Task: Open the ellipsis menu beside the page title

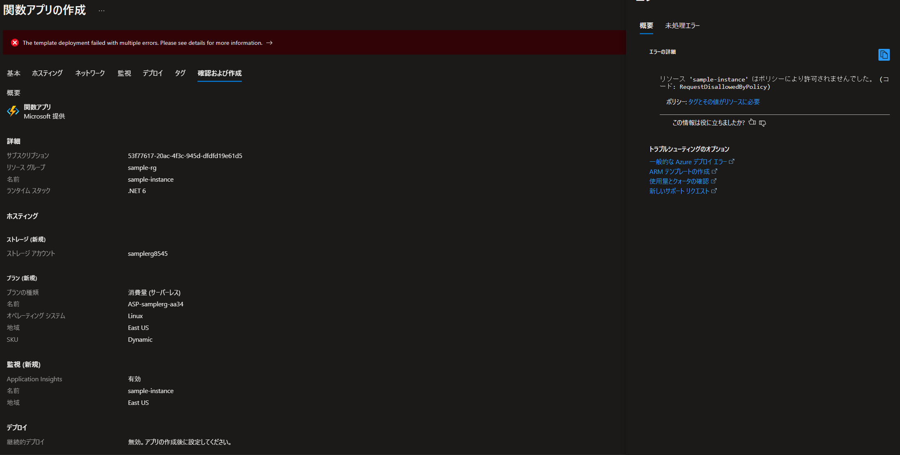Action: (x=101, y=11)
